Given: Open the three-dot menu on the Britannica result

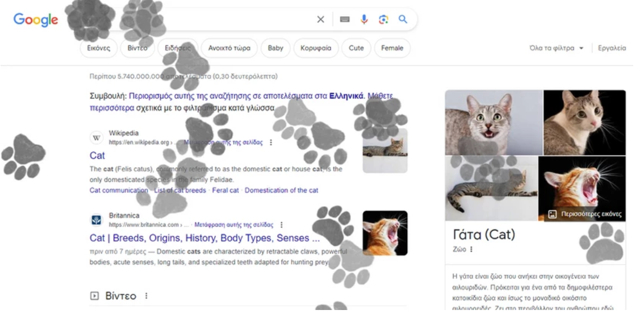Looking at the screenshot, I should pos(281,225).
